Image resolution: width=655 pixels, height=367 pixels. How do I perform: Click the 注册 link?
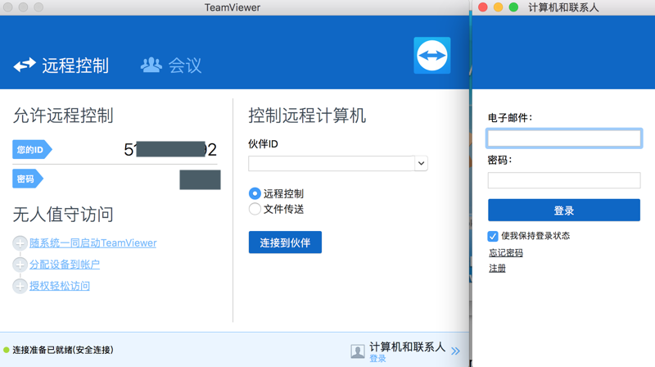point(497,269)
